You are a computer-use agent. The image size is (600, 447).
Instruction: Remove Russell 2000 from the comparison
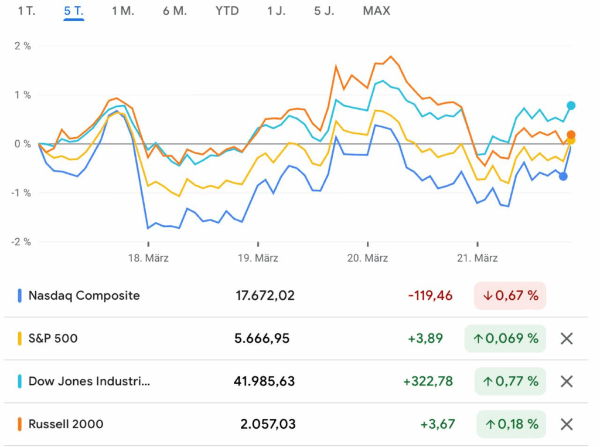click(x=566, y=424)
